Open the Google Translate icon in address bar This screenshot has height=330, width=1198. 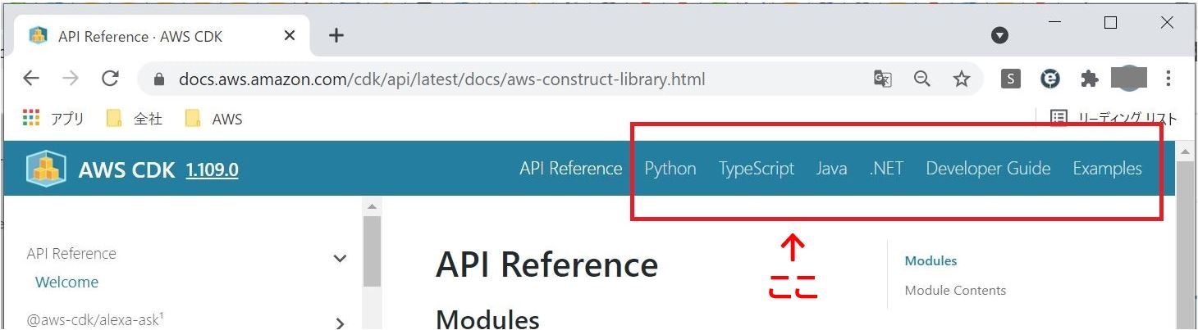coord(883,79)
